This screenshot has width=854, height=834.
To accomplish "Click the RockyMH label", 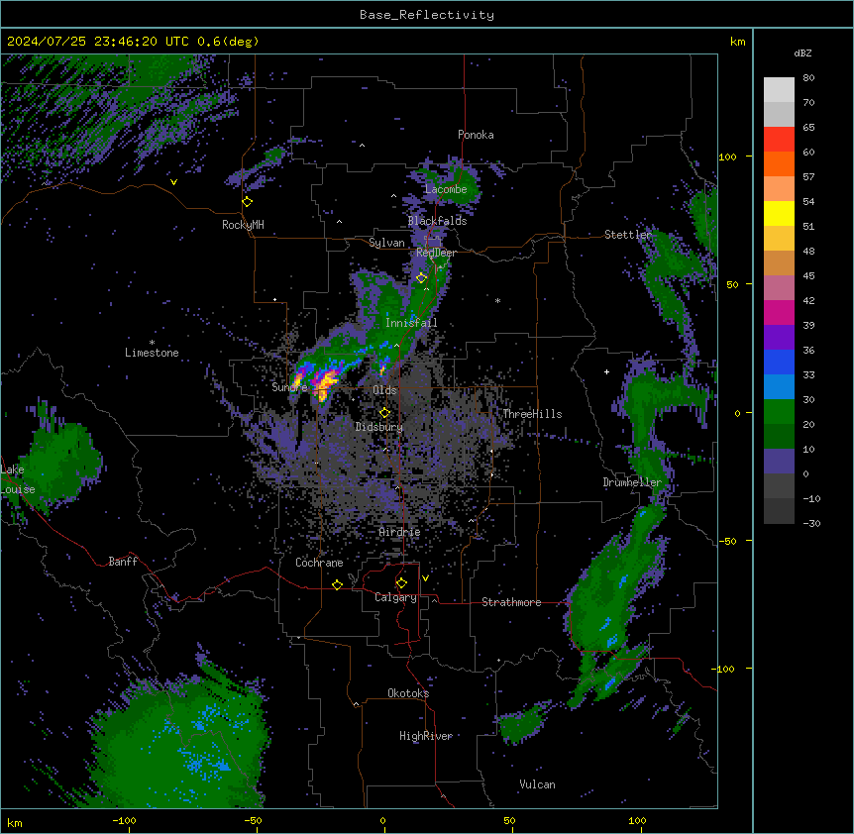I will pyautogui.click(x=243, y=225).
